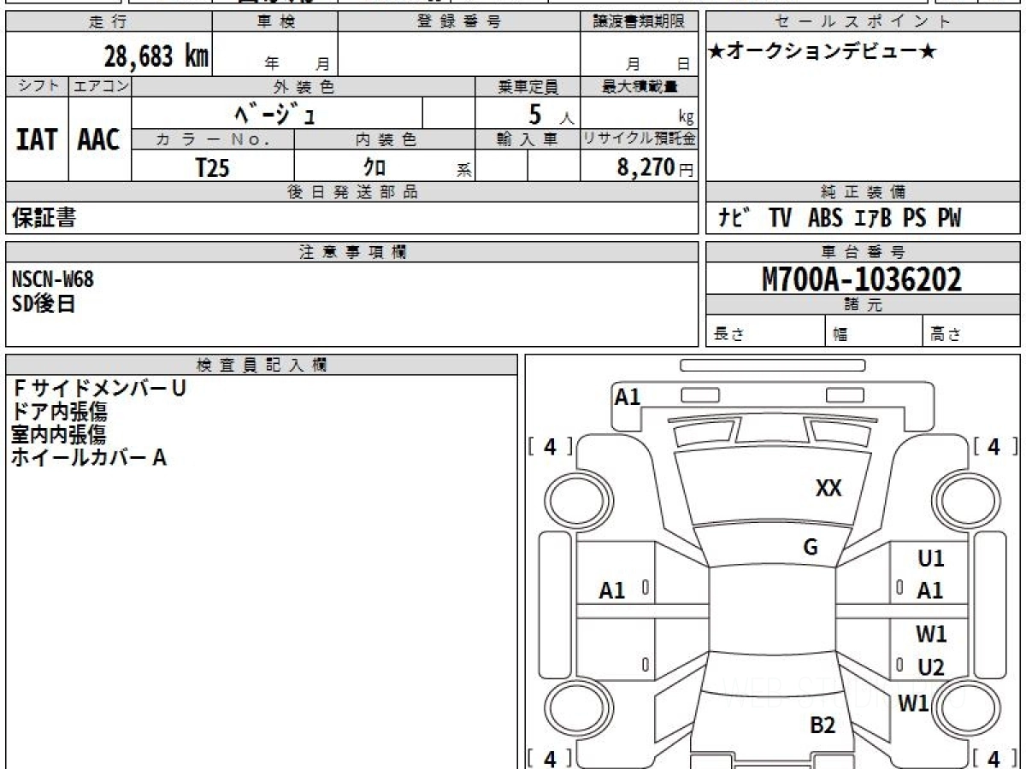
Task: Select the 保証書 entry
Action: tap(44, 218)
